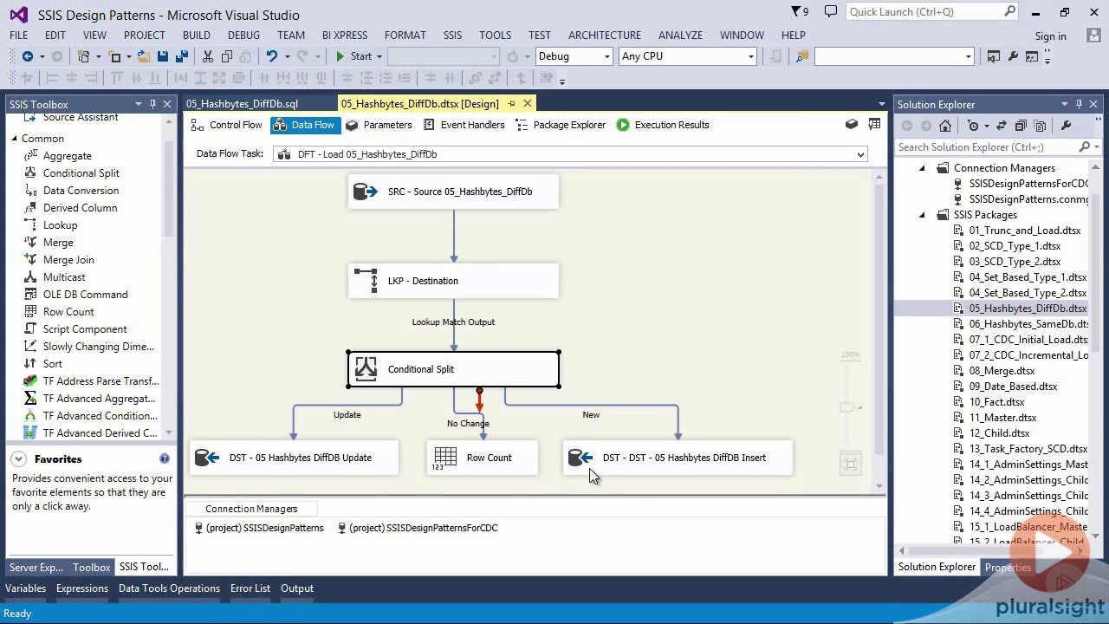Click the Save All toolbar icon
1109x624 pixels.
(x=182, y=56)
